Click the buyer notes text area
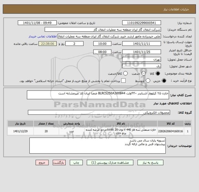 97,146
